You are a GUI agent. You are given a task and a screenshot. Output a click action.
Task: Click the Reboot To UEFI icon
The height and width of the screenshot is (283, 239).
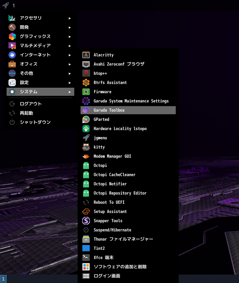click(86, 202)
